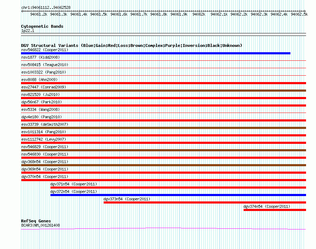The height and width of the screenshot is (249, 316).
Task: Open the nsv546822 (Cooper2011) variant label
Action: tap(45, 50)
